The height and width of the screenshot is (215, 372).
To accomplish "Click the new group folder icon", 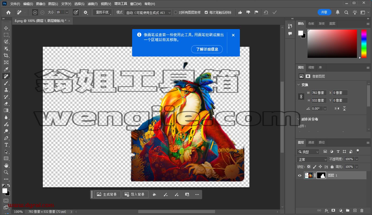I will point(348,211).
